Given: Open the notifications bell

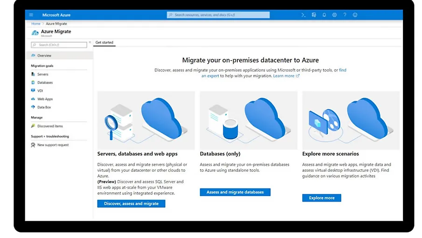Looking at the screenshot, I should (x=324, y=15).
